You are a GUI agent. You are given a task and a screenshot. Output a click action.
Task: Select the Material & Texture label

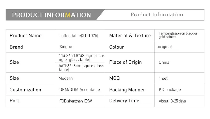[130, 35]
